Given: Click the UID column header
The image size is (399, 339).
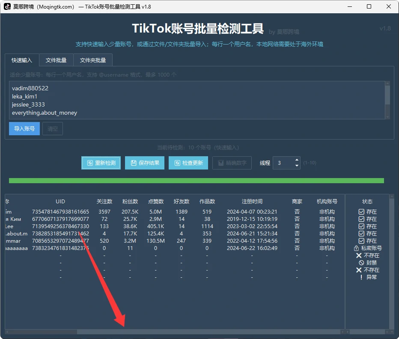Looking at the screenshot, I should click(60, 201).
